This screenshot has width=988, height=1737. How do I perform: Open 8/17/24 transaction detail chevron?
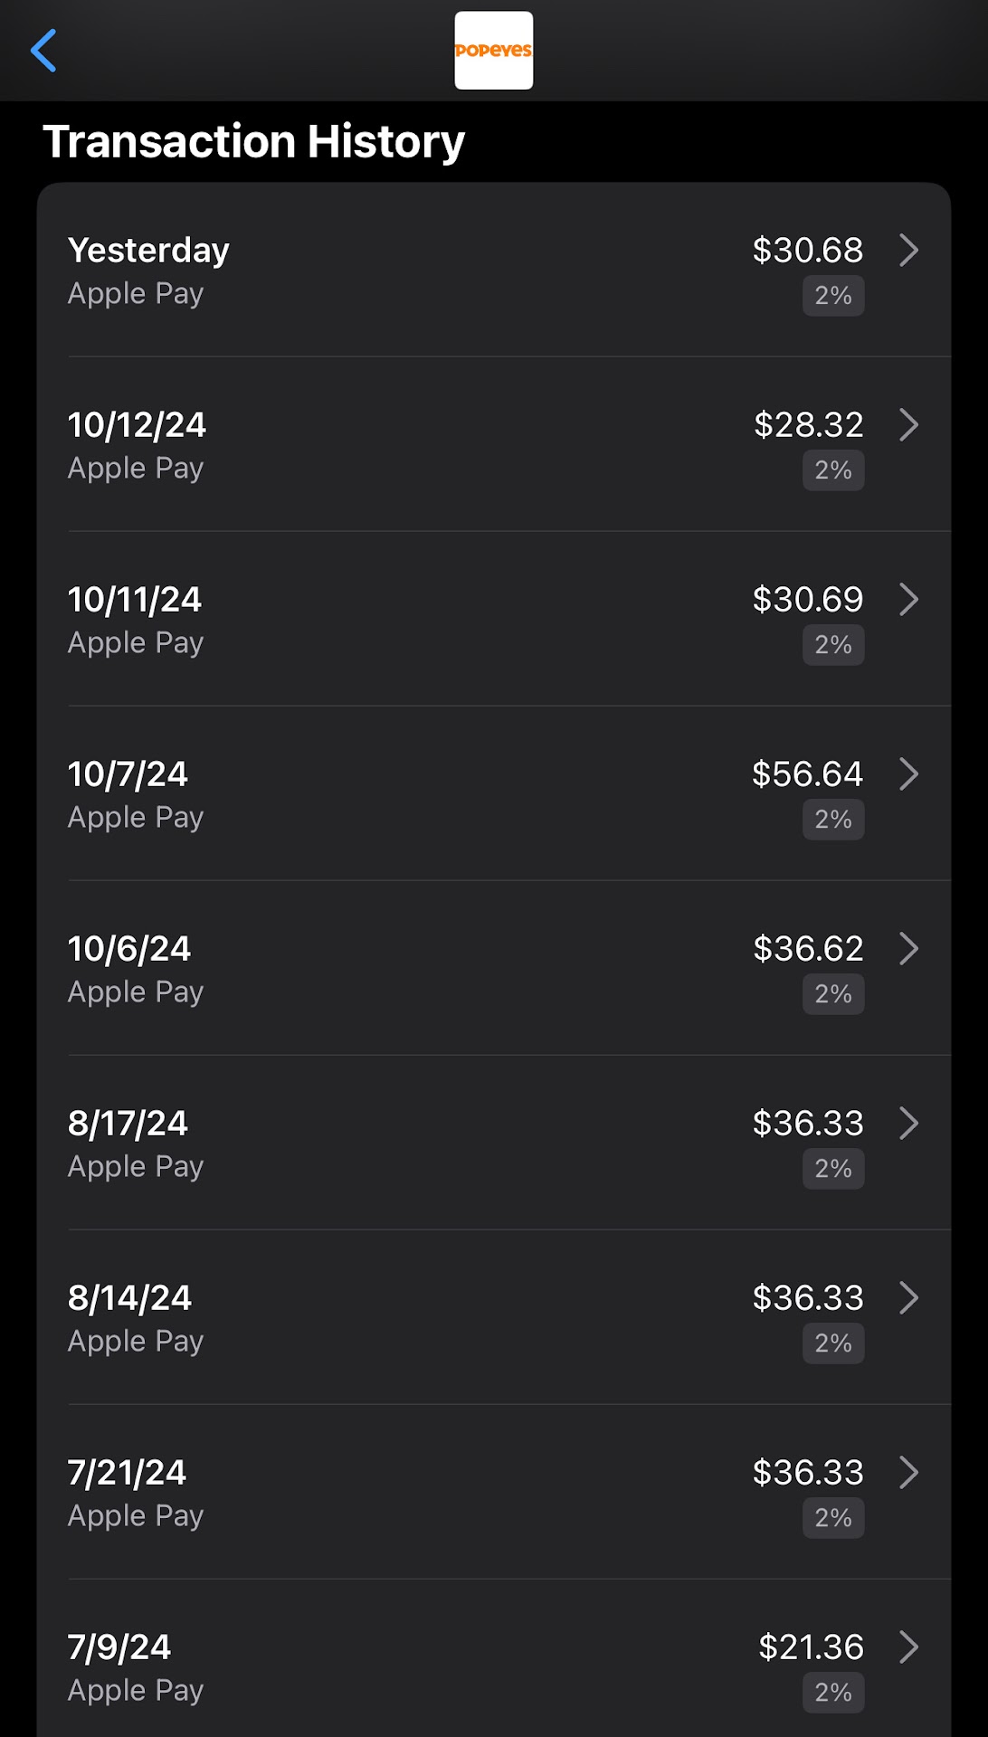click(908, 1124)
